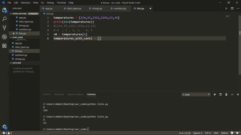Open the Terminal menu
Viewport: 241px width, 135px height.
pyautogui.click(x=61, y=3)
